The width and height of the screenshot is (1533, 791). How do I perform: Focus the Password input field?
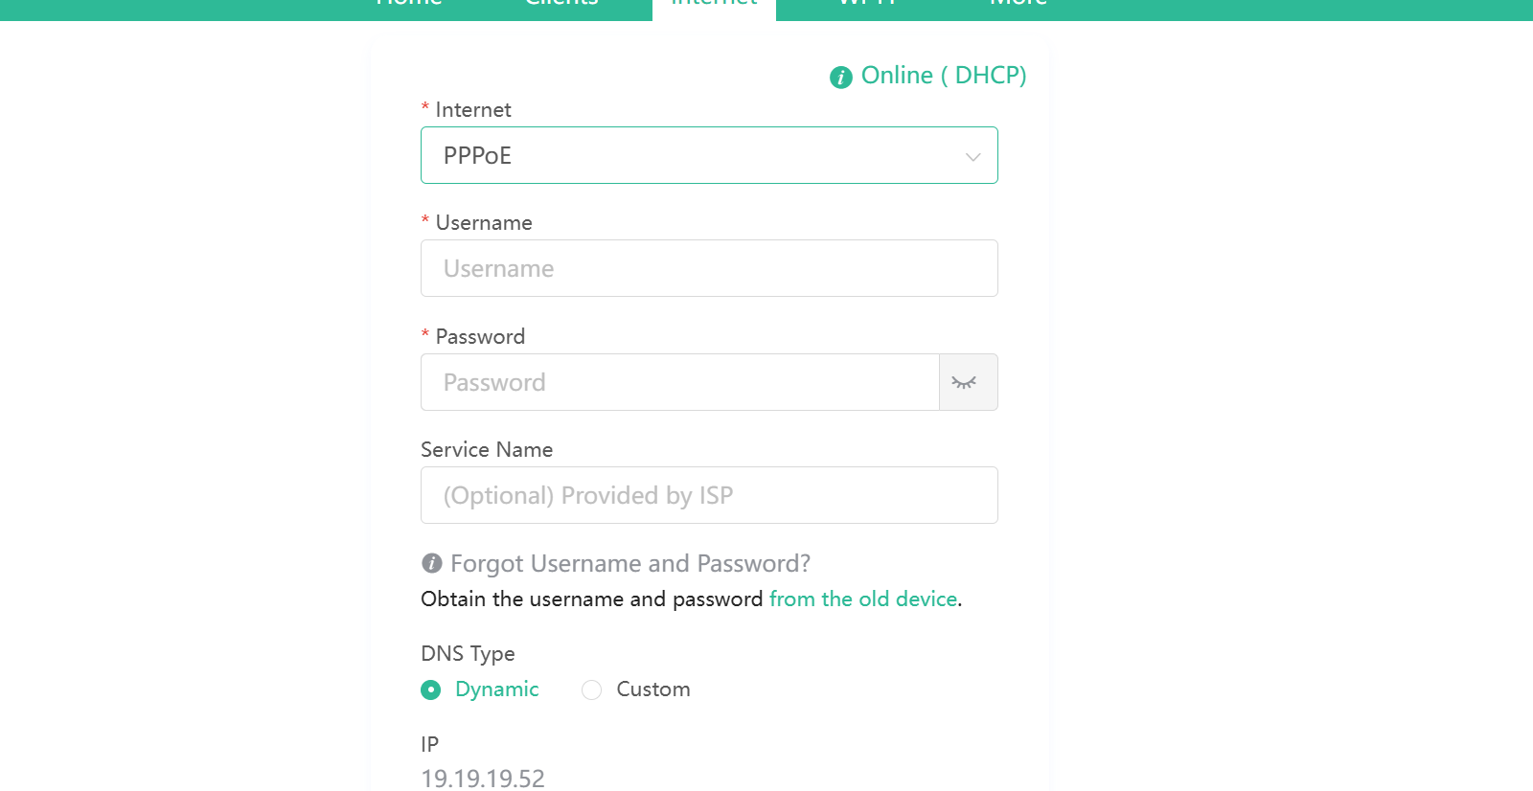679,382
